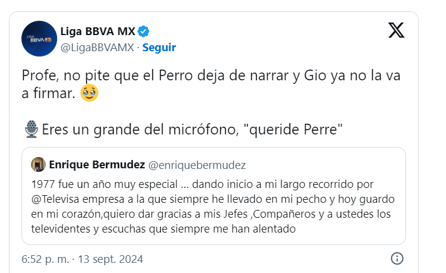Click the info icon beside the timestamp
446x273 pixels.
[397, 259]
